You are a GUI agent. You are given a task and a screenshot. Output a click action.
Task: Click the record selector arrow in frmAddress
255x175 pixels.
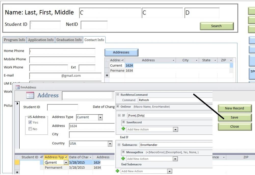click(x=18, y=103)
